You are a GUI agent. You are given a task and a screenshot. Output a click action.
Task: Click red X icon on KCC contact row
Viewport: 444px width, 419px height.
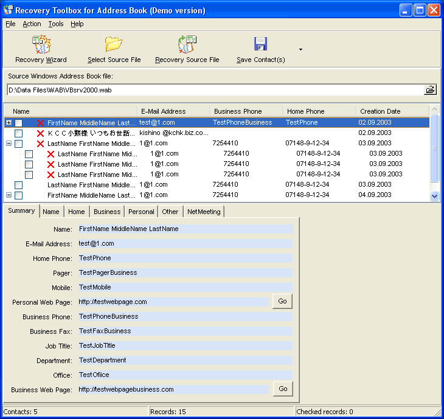(x=41, y=133)
